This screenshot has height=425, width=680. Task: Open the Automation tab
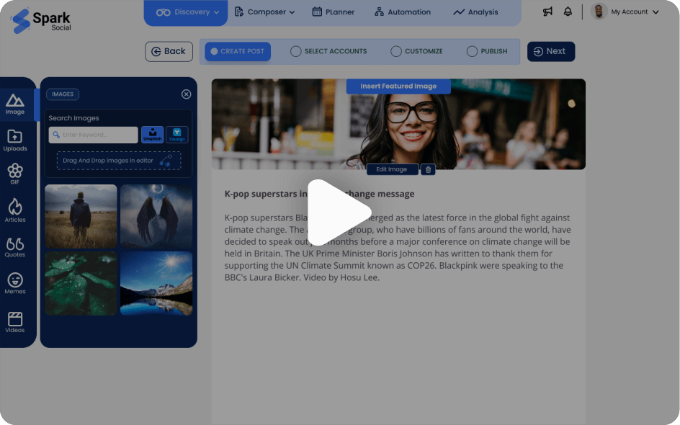pyautogui.click(x=403, y=12)
